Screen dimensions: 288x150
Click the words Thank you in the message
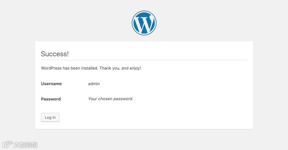[x=109, y=68]
